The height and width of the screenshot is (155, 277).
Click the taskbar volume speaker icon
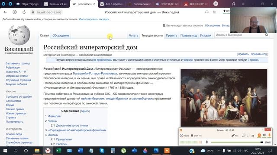click(x=239, y=151)
